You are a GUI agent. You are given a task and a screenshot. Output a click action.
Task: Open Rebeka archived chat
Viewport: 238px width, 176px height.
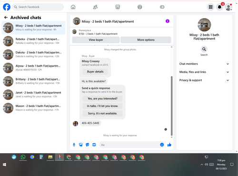[x=33, y=41]
